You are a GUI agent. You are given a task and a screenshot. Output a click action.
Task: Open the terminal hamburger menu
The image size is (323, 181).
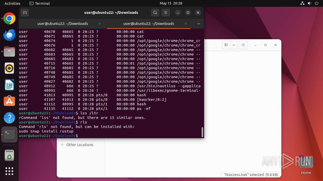click(166, 13)
